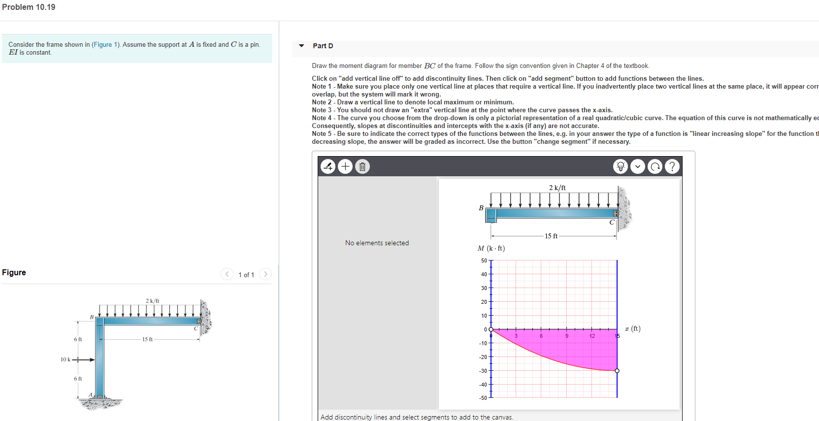This screenshot has width=819, height=421.
Task: Click the '1 of 1' figure counter
Action: pyautogui.click(x=246, y=275)
